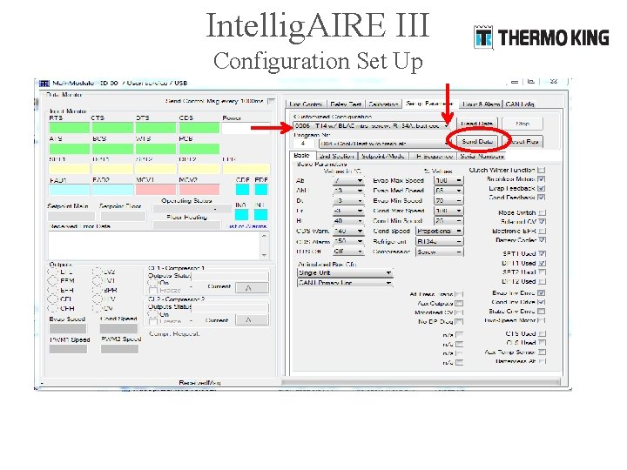Screen dimensions: 627x470
Task: Click the Stop button
Action: tap(522, 124)
